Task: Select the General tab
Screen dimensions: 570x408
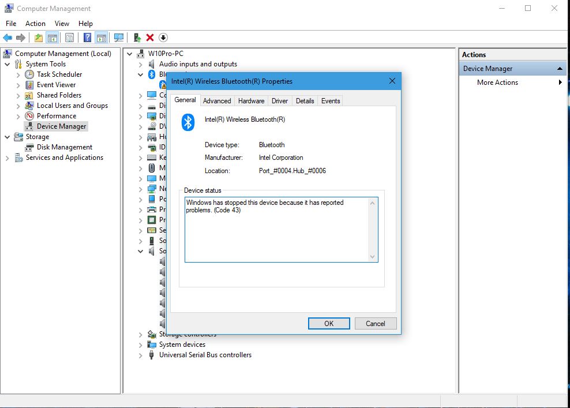Action: 185,100
